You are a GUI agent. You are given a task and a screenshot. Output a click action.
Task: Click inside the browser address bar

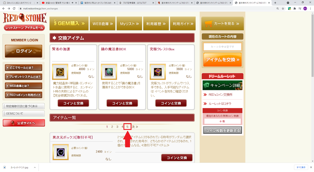78,8
